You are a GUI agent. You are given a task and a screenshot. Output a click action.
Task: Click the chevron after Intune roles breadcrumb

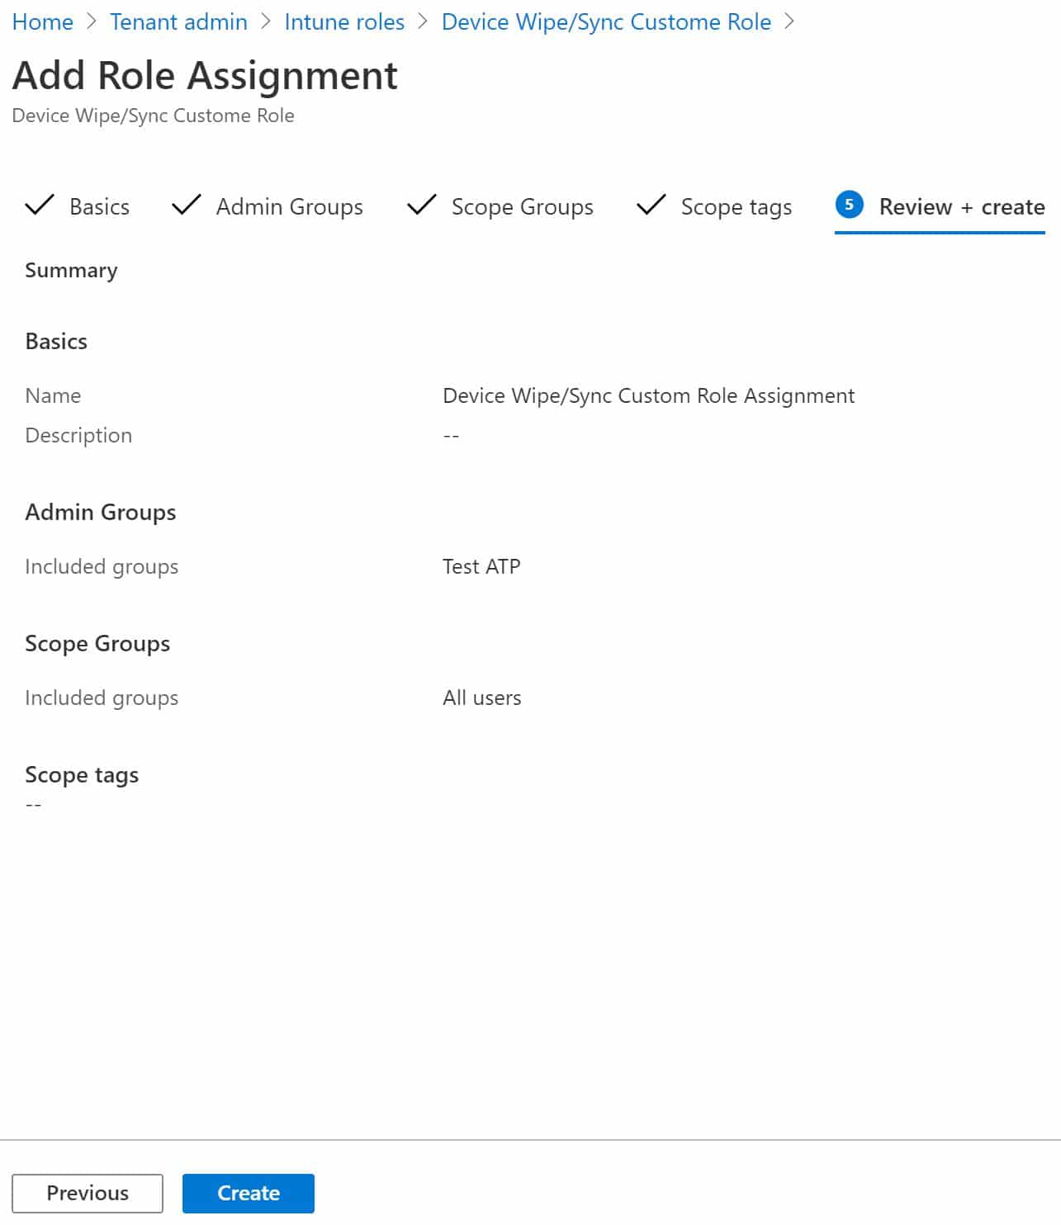(x=419, y=21)
